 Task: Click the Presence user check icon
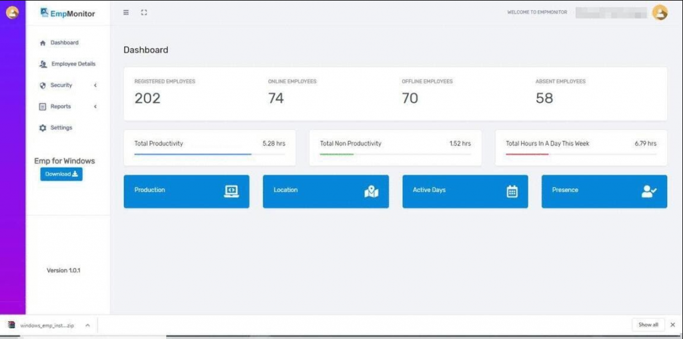[x=649, y=192]
